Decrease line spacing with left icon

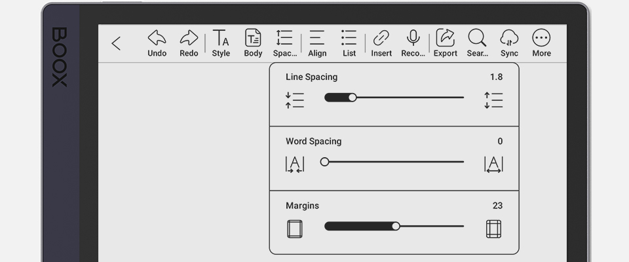click(x=295, y=100)
